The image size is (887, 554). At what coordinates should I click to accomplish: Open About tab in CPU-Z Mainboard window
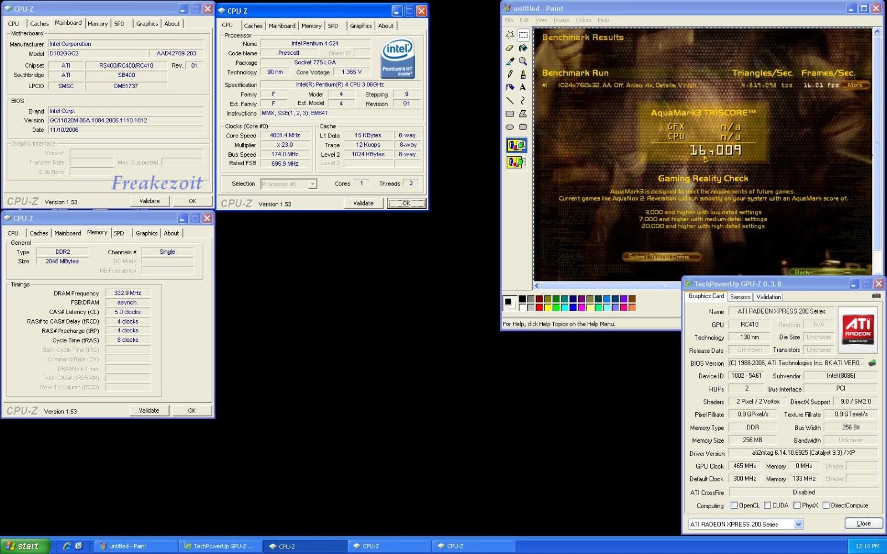[x=172, y=24]
